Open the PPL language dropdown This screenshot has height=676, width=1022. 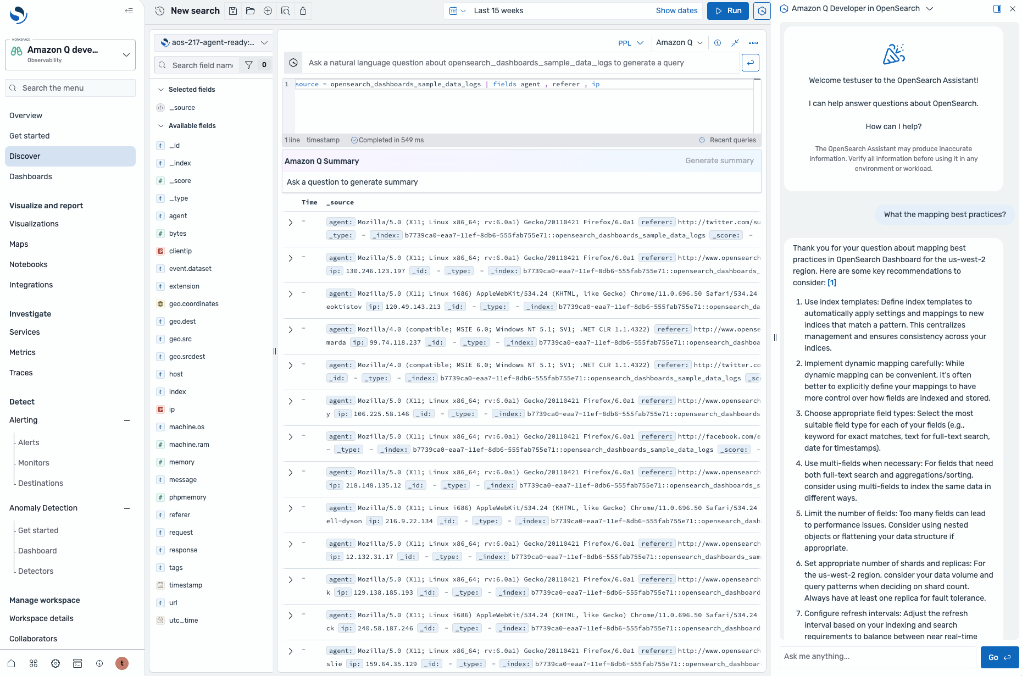click(x=630, y=42)
